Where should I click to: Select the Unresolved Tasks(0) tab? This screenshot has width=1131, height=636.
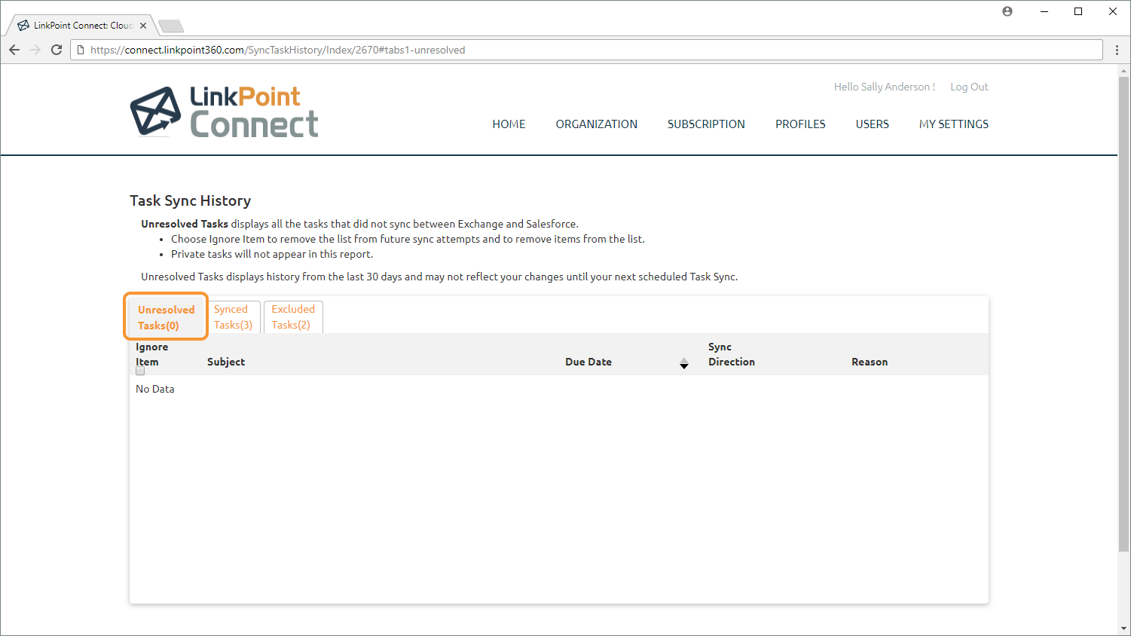(166, 317)
